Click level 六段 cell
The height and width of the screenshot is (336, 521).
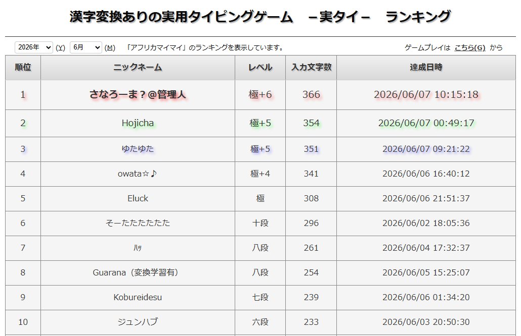click(x=260, y=322)
